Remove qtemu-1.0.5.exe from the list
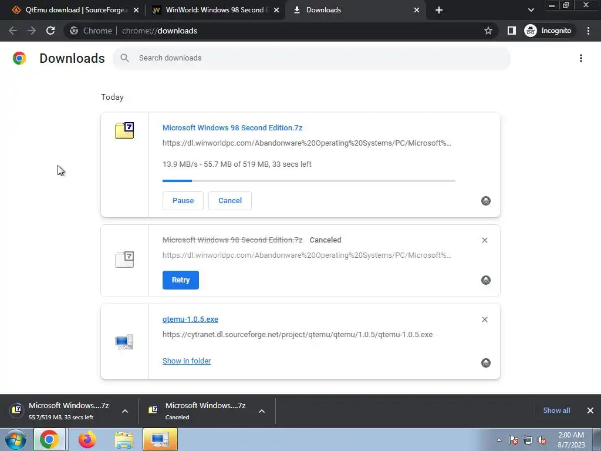 484,319
